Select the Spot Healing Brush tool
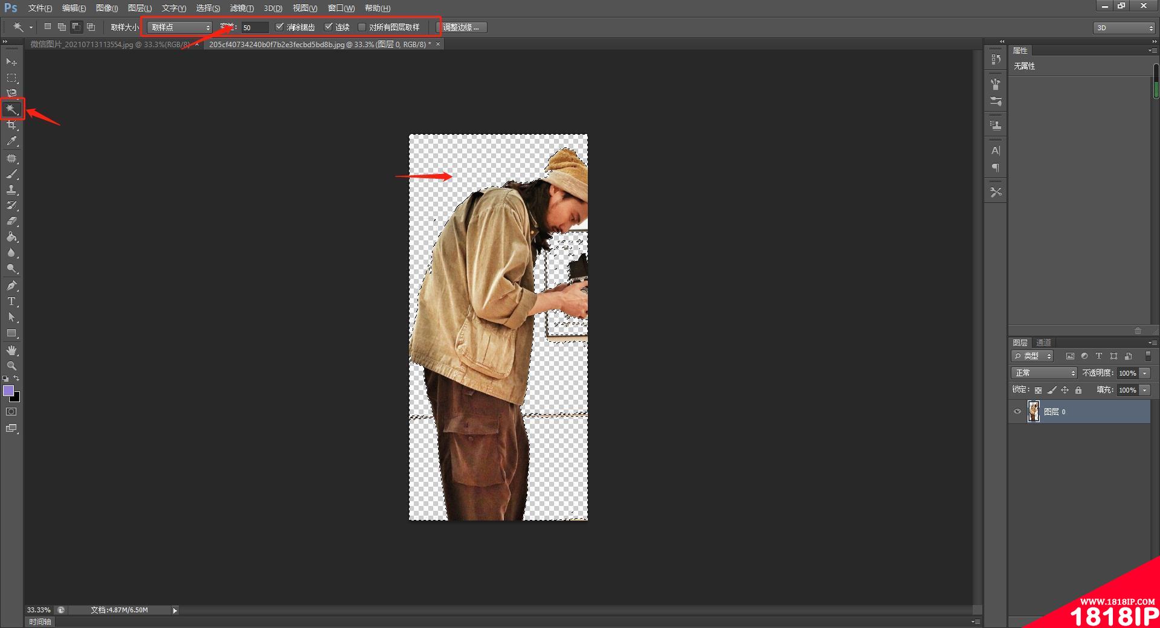Viewport: 1160px width, 628px height. (x=11, y=158)
